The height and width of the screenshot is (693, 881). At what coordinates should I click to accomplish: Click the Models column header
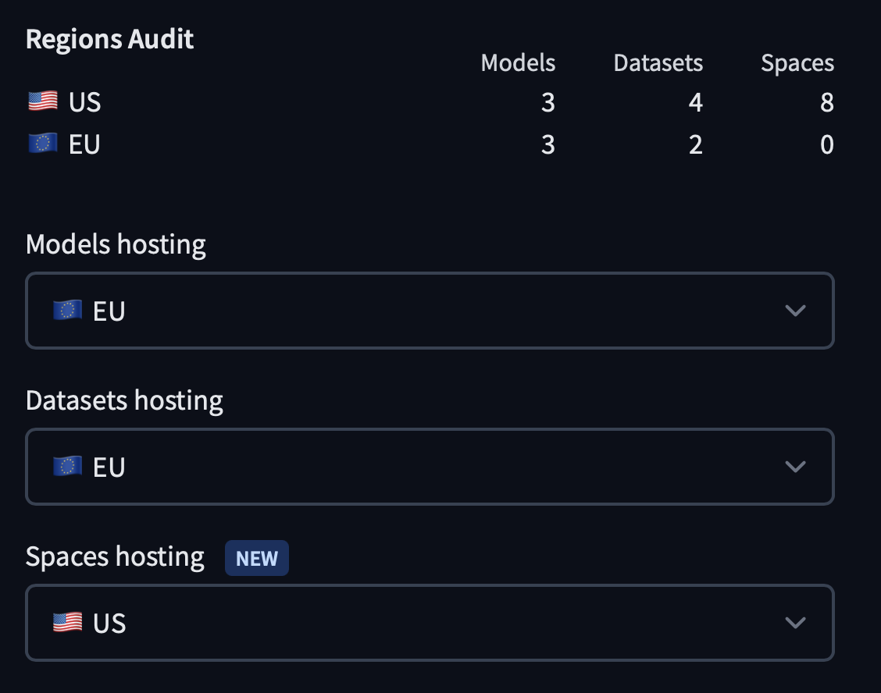[x=518, y=62]
